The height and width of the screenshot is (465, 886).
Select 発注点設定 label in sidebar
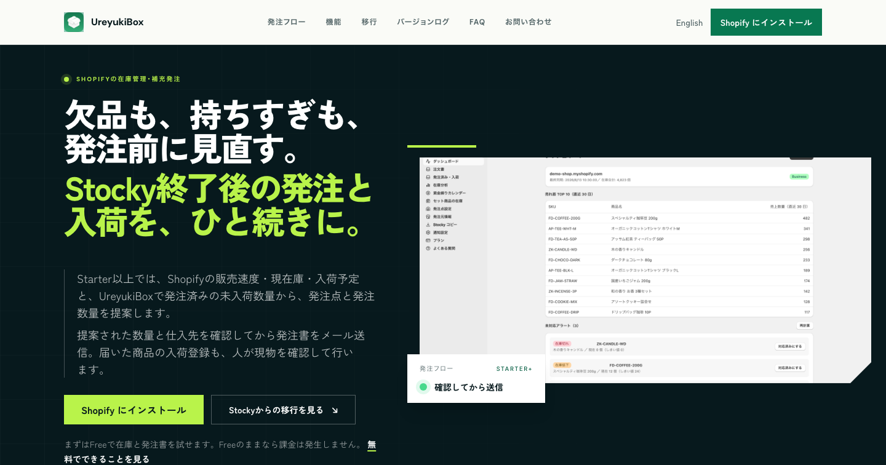[442, 209]
